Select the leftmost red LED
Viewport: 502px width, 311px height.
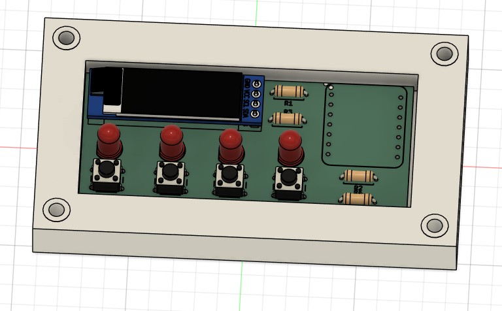(x=109, y=139)
